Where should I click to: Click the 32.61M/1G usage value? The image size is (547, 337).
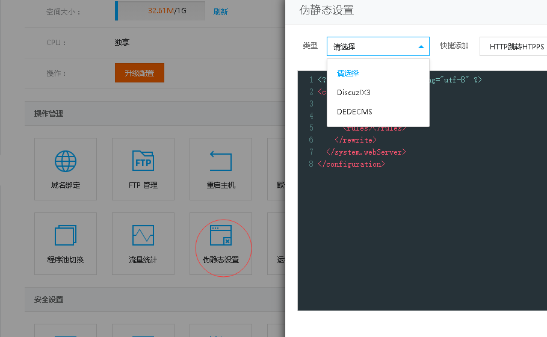click(167, 11)
